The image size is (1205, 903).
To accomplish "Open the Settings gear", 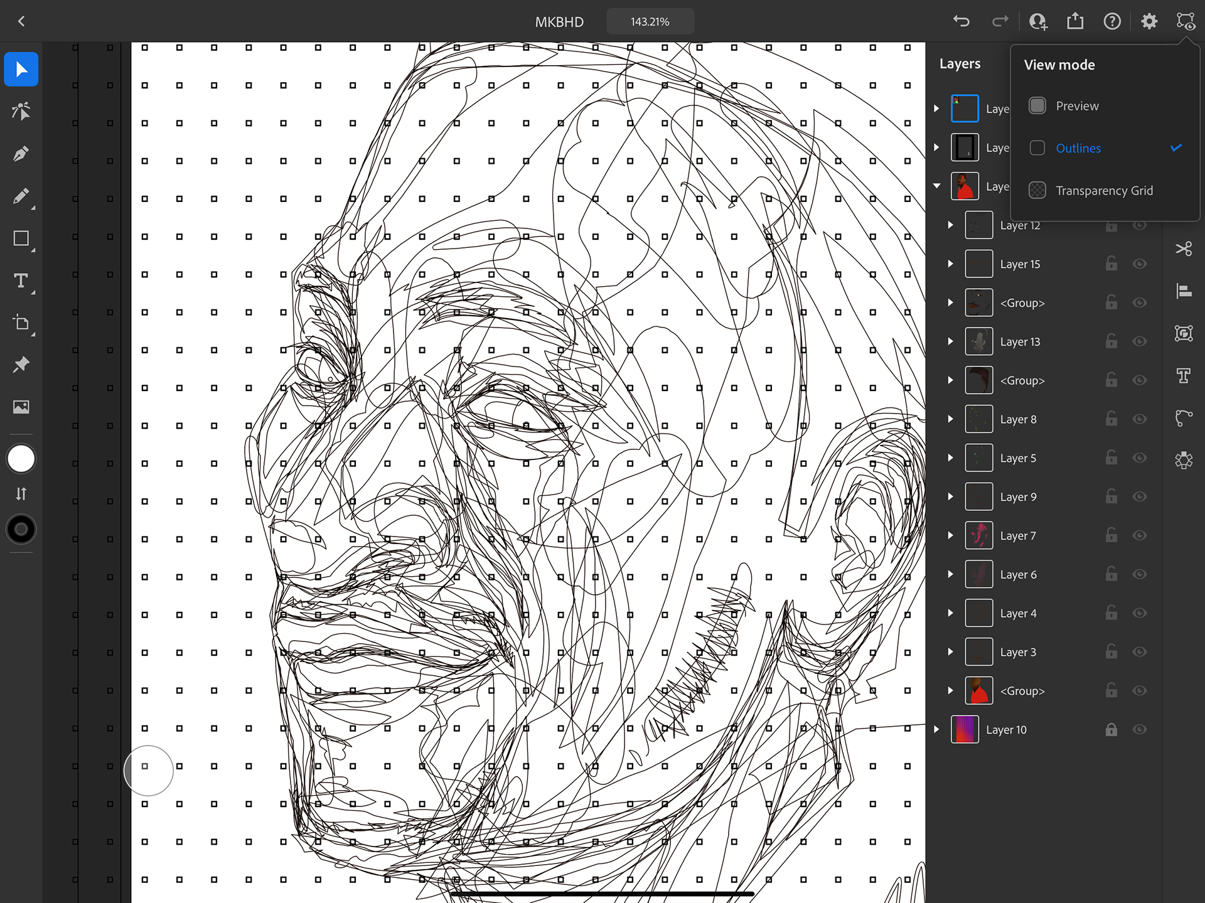I will click(1149, 21).
